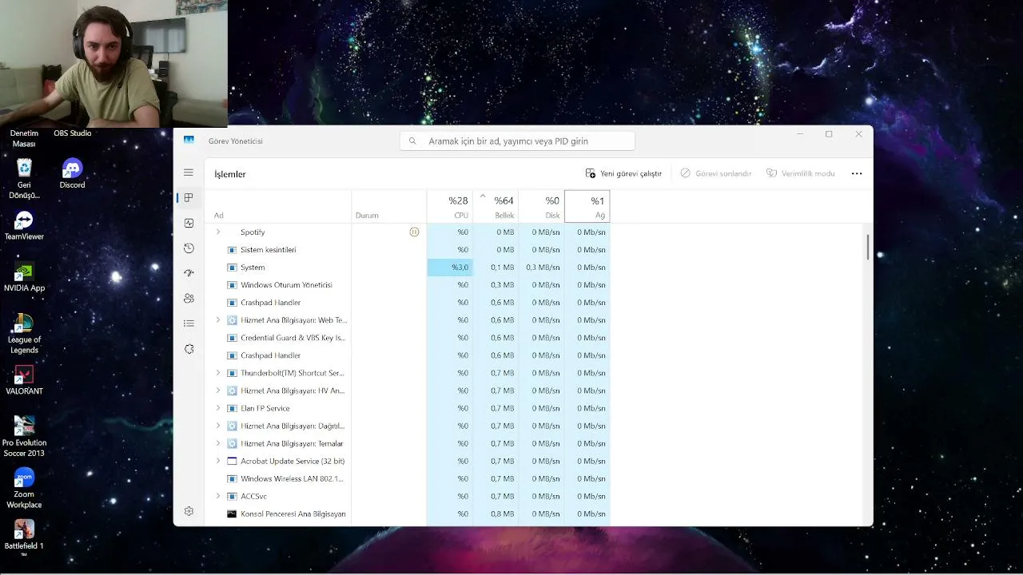Expand Hizmet Ana Bilgisayarı: Temalar row
The height and width of the screenshot is (575, 1023).
pos(217,443)
